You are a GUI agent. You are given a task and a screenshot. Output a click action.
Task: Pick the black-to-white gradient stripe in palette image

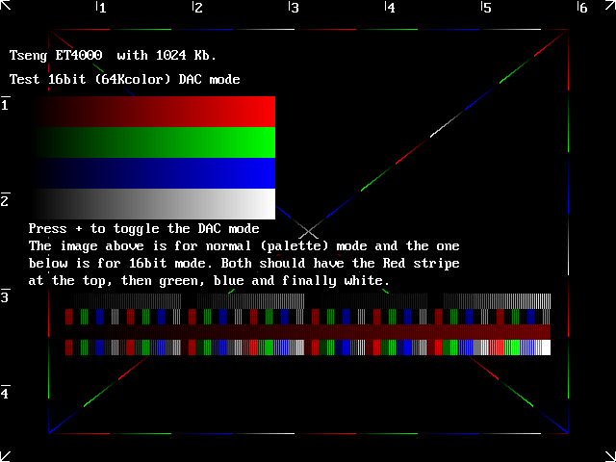[154, 204]
